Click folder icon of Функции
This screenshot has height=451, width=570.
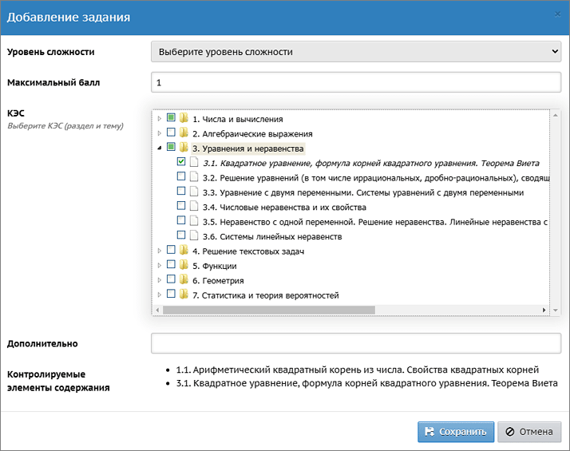point(184,264)
